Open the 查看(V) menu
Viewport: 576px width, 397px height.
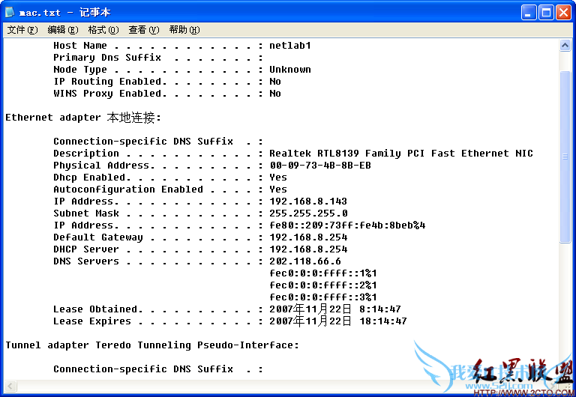pos(144,30)
